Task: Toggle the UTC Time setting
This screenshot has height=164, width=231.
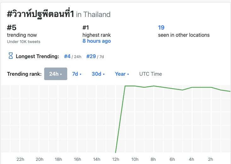Action: coord(151,74)
